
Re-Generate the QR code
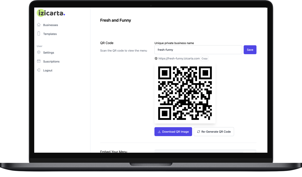tap(214, 132)
